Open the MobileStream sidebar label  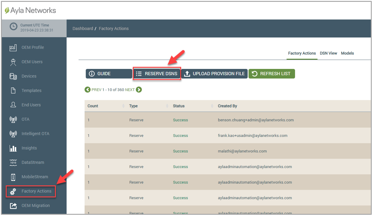pos(35,177)
